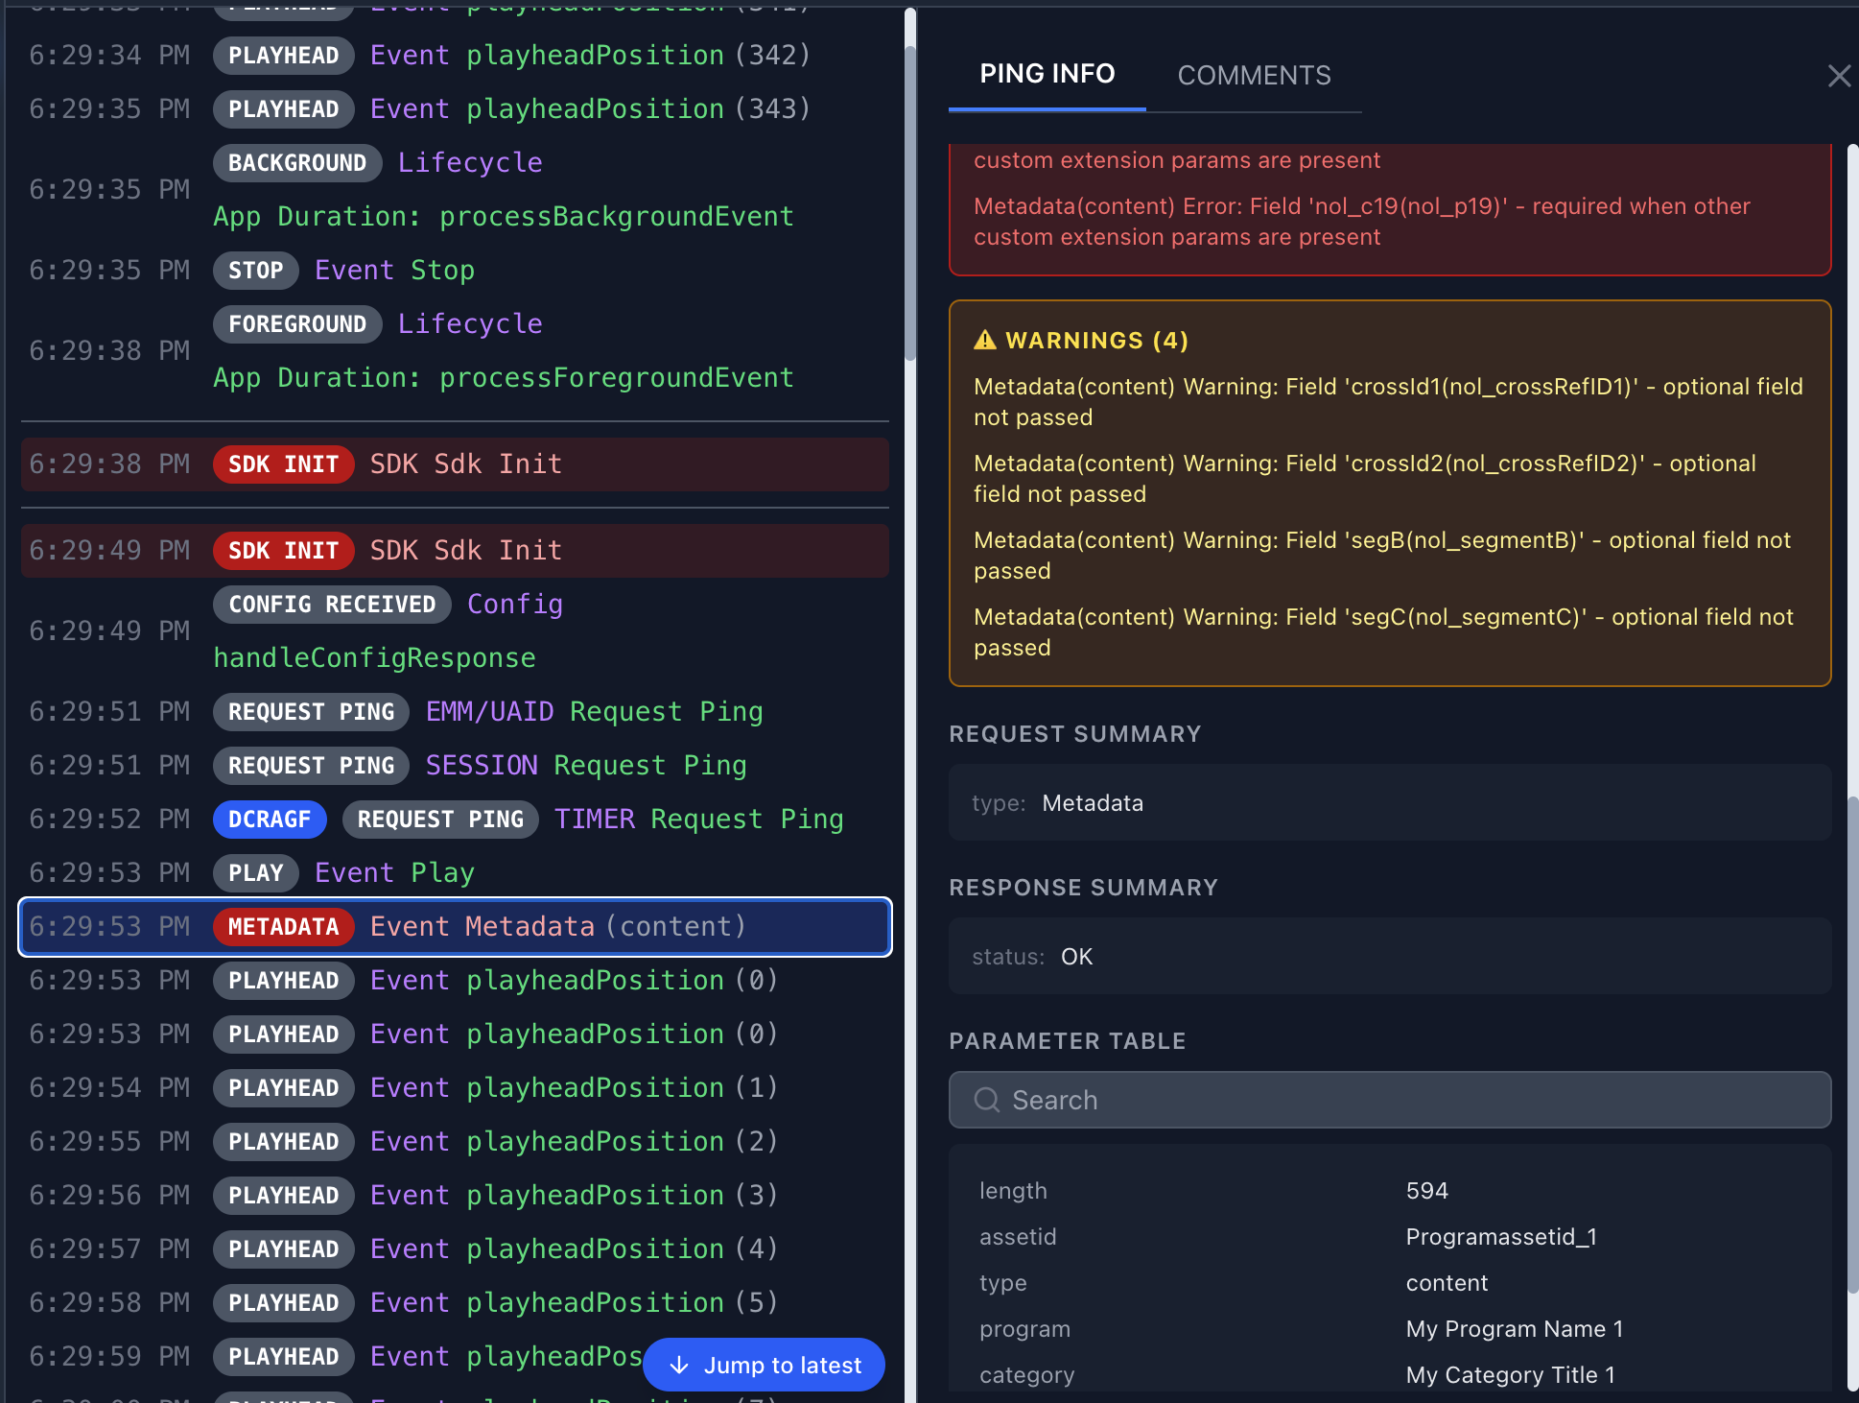Select the PING INFO tab
This screenshot has width=1859, height=1403.
pyautogui.click(x=1047, y=73)
